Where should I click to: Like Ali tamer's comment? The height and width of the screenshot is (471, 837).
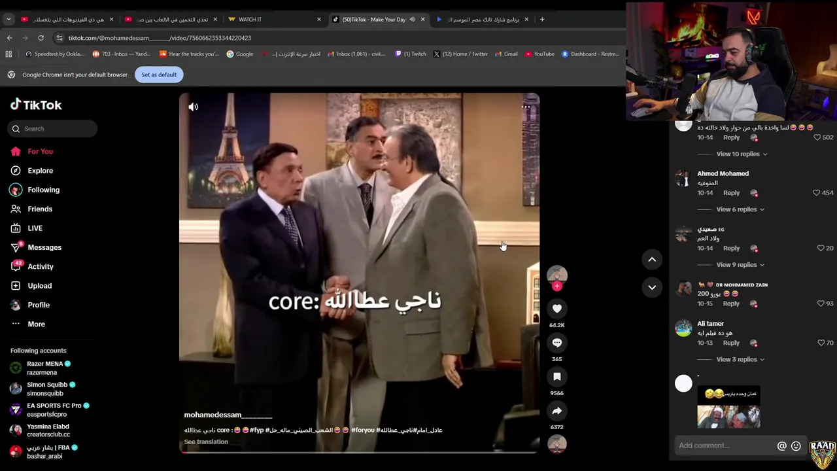pyautogui.click(x=821, y=343)
